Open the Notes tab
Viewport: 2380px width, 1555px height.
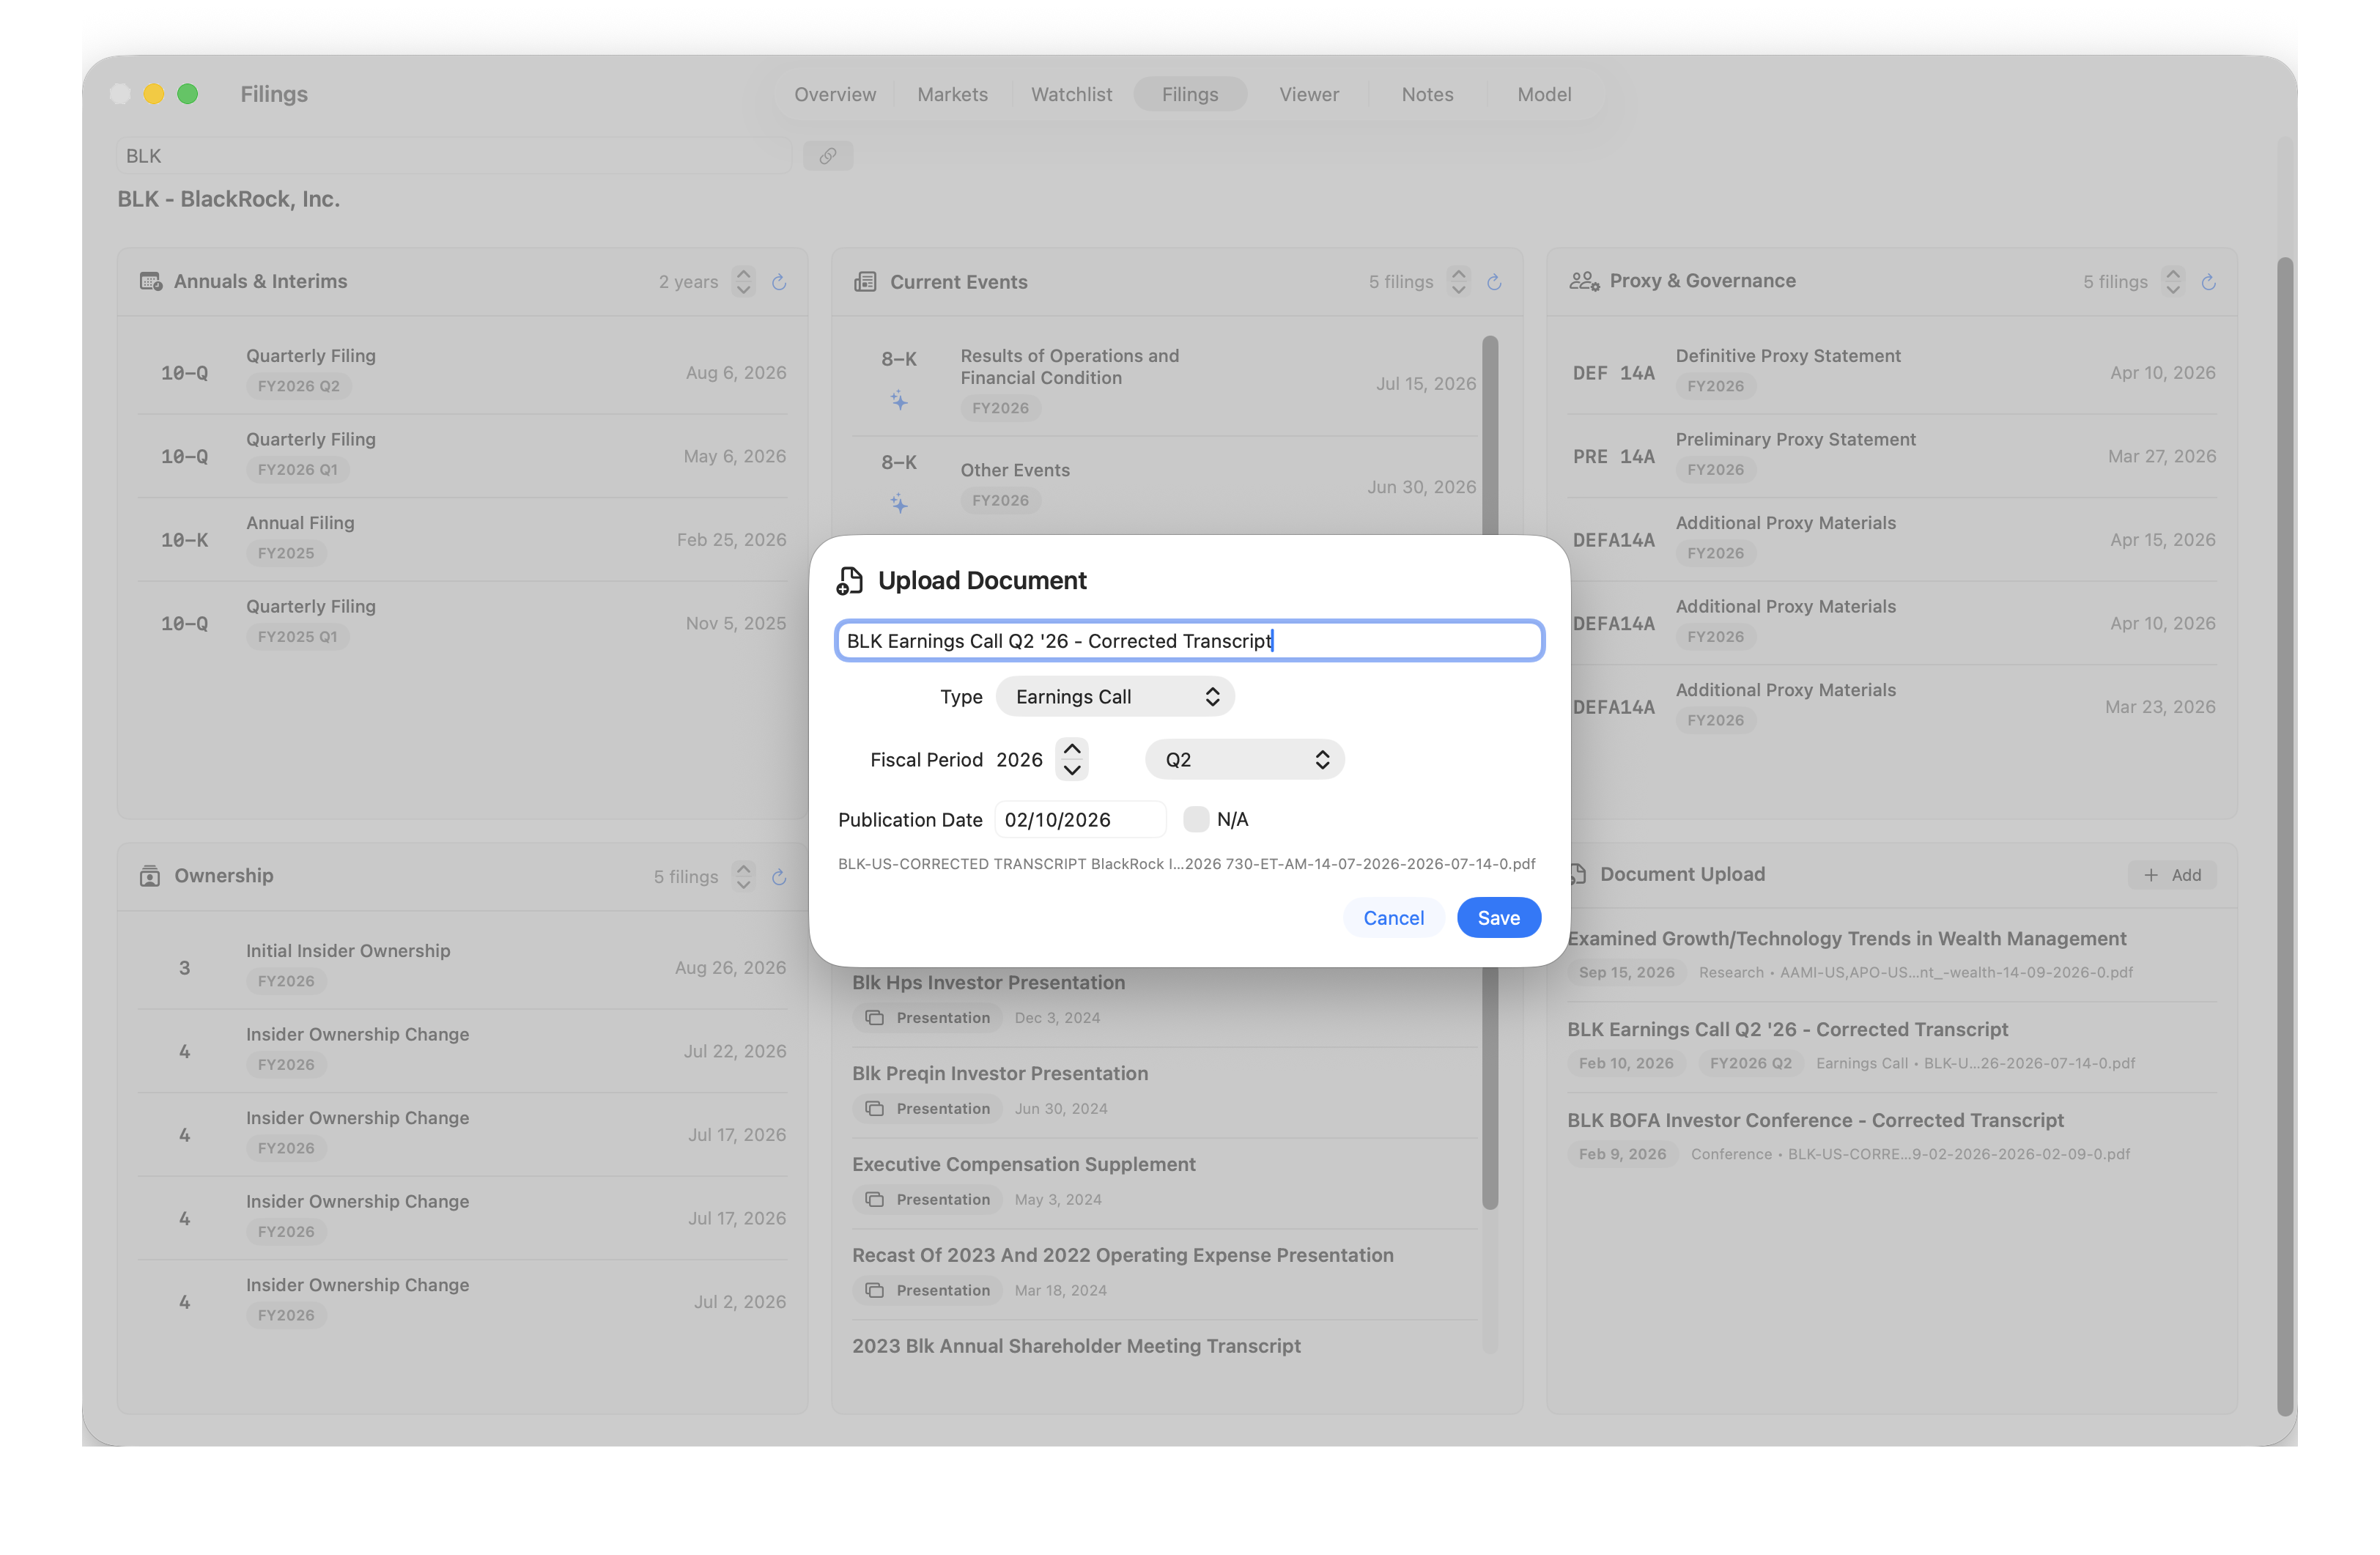click(1427, 94)
